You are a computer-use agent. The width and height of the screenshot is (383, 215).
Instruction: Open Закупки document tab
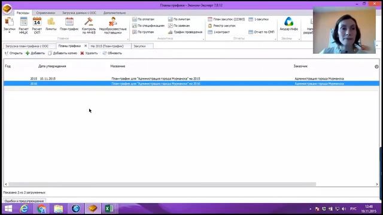(142, 46)
